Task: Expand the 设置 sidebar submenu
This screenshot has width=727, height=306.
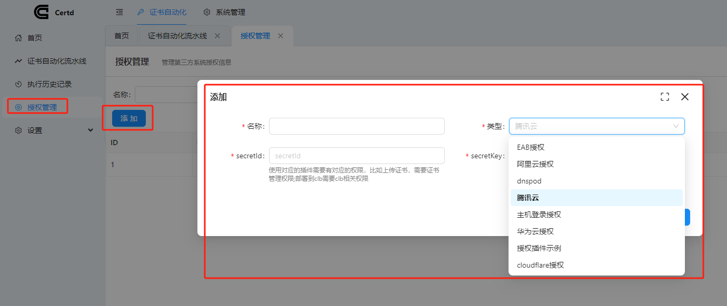Action: pos(90,130)
